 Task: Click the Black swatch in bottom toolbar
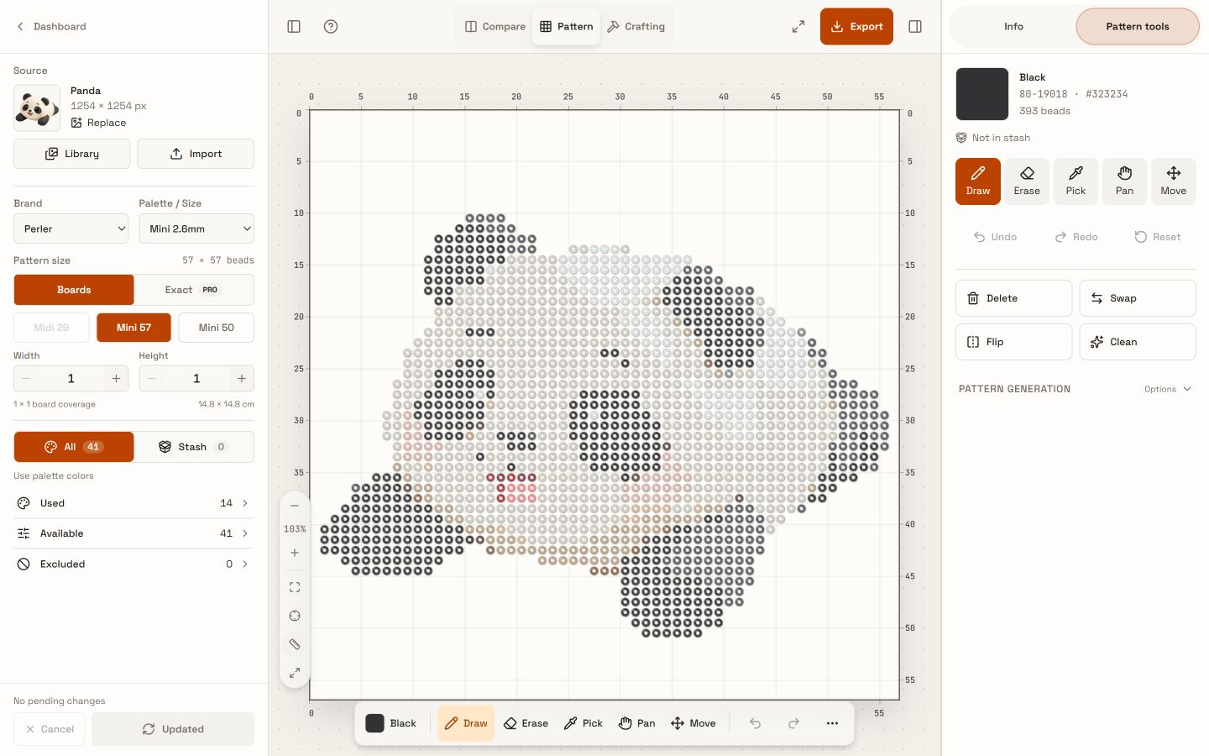(374, 723)
